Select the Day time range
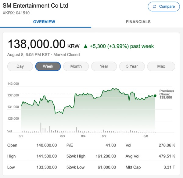183x178 pixels. (20, 66)
